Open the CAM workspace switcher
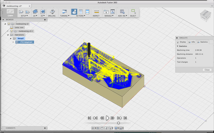 10,13
